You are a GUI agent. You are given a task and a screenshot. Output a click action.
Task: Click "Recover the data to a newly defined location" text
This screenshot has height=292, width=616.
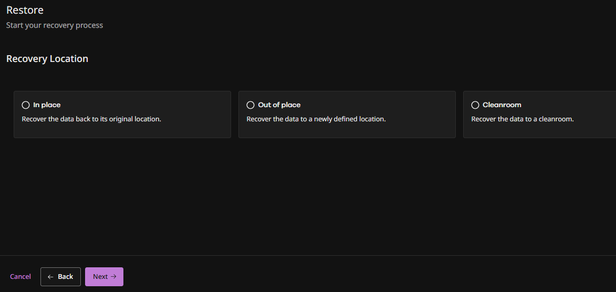coord(316,119)
